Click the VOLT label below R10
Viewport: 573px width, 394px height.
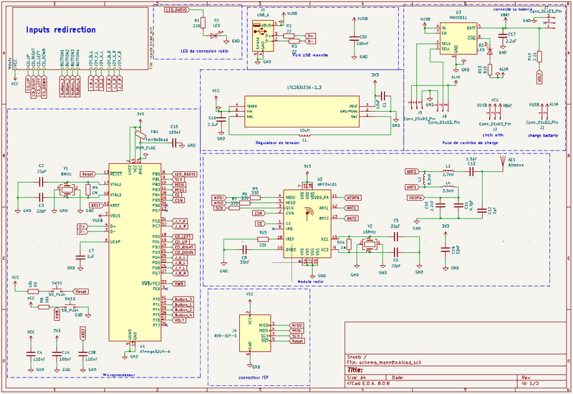(539, 77)
